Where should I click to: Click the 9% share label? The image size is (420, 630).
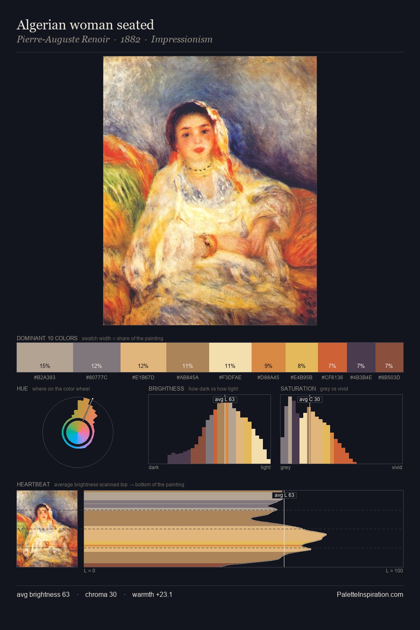click(x=268, y=366)
